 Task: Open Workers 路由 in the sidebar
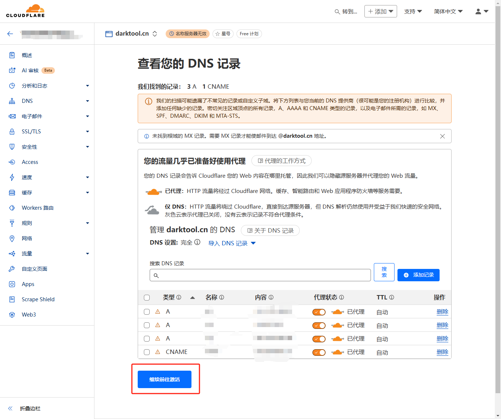point(37,208)
